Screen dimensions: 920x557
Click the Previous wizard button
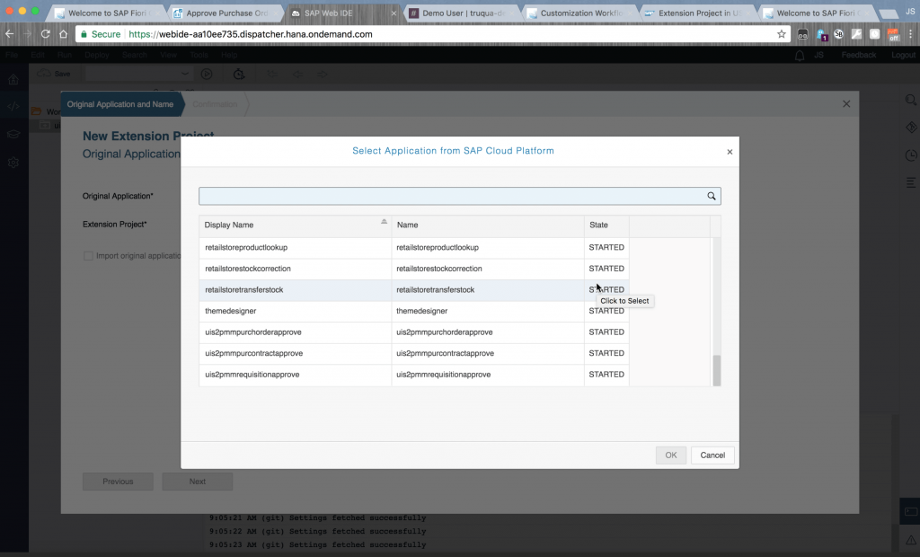click(118, 482)
